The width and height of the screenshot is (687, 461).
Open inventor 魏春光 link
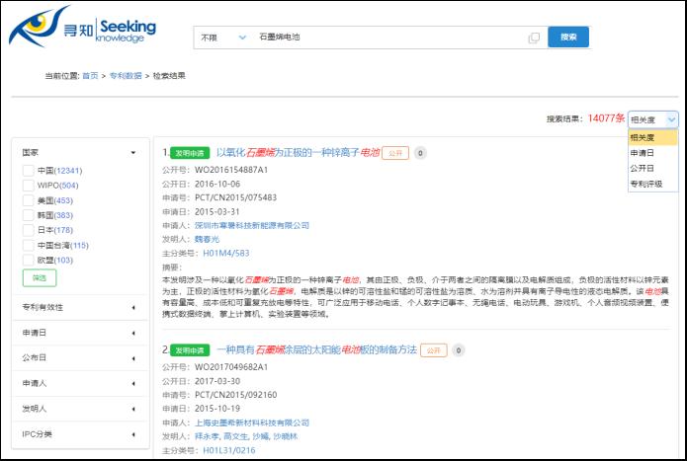[207, 239]
